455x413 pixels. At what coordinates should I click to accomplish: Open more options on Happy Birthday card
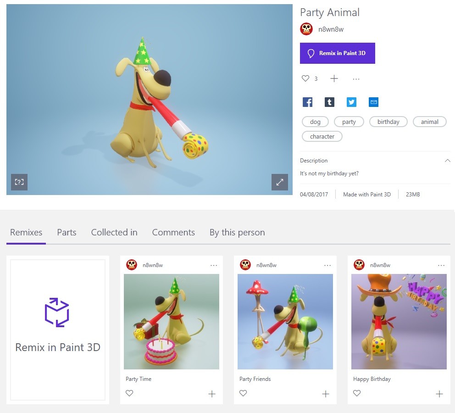click(441, 265)
